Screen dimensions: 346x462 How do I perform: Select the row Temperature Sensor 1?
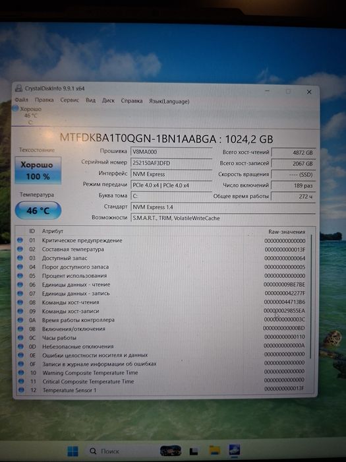click(161, 390)
